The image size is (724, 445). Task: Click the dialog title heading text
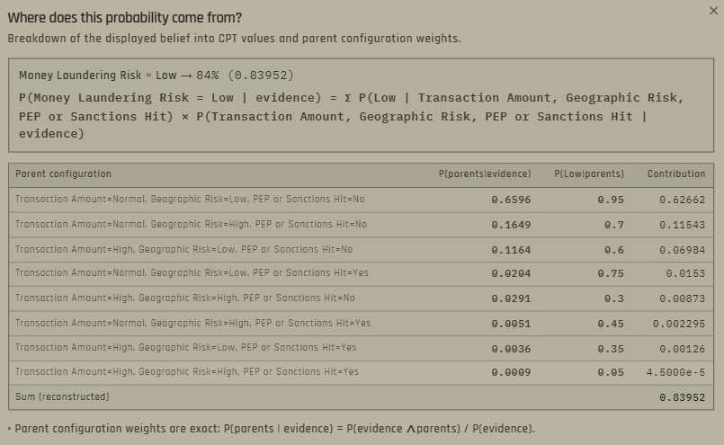click(x=125, y=18)
